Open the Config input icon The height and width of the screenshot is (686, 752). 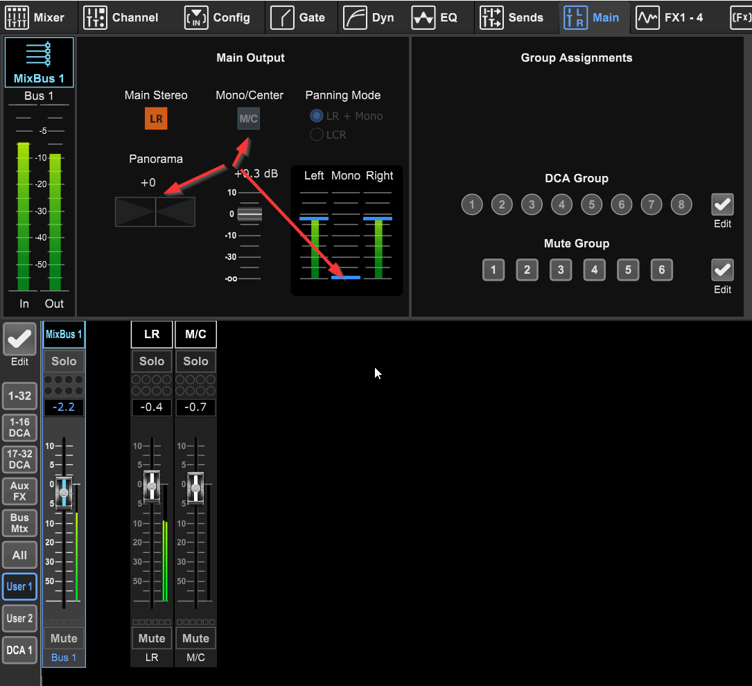pyautogui.click(x=196, y=18)
